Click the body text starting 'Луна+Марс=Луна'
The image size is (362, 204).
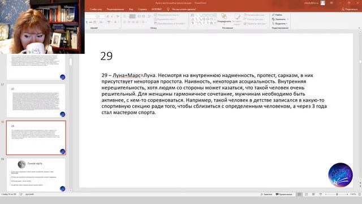click(x=214, y=94)
